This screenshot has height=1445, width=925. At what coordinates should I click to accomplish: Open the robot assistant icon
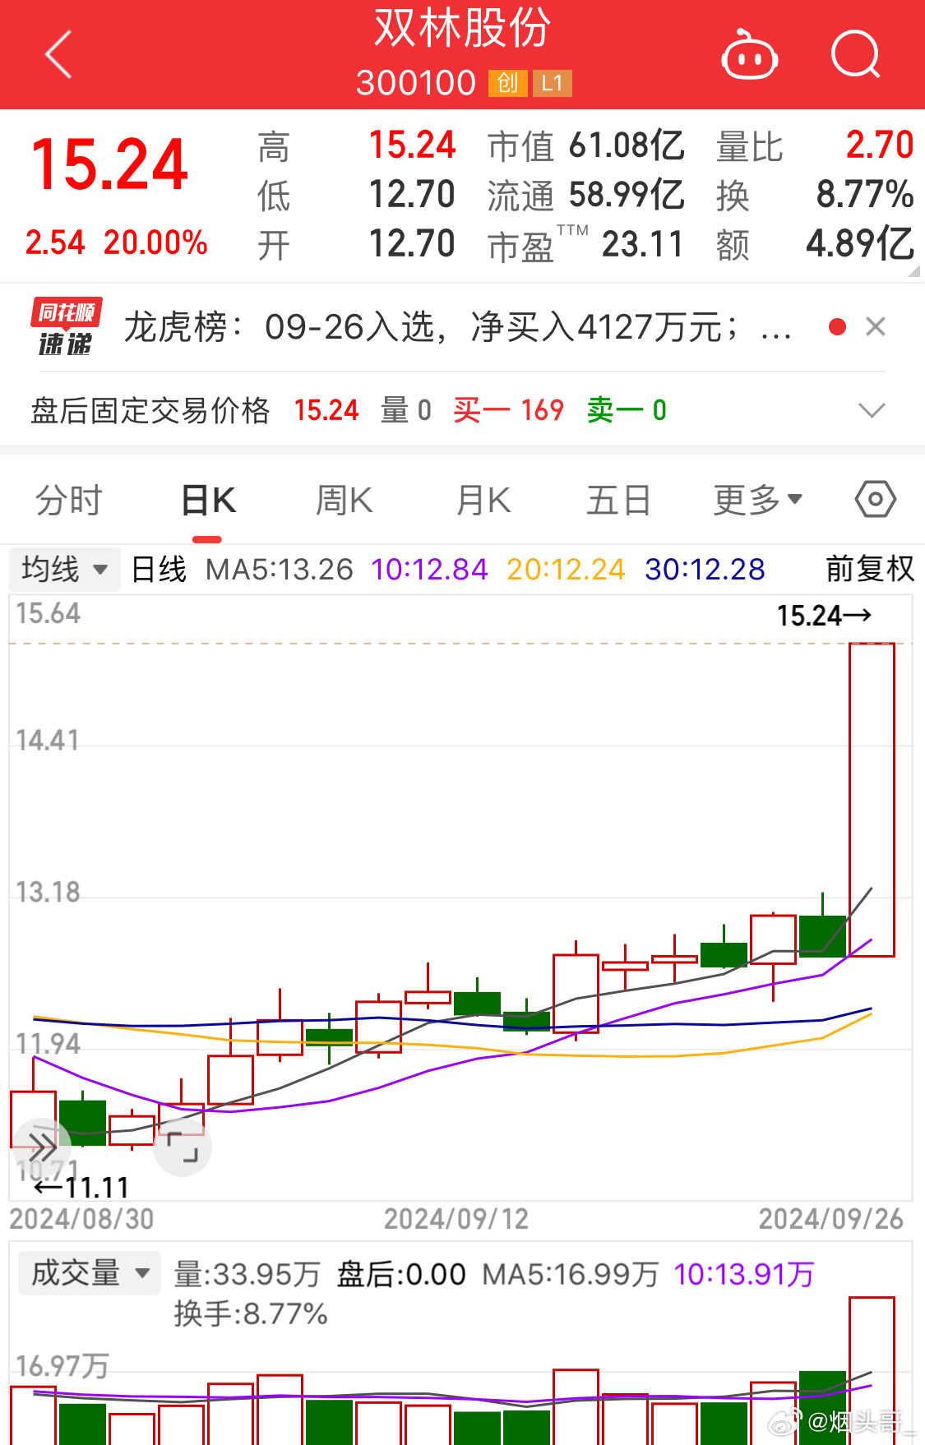tap(749, 55)
